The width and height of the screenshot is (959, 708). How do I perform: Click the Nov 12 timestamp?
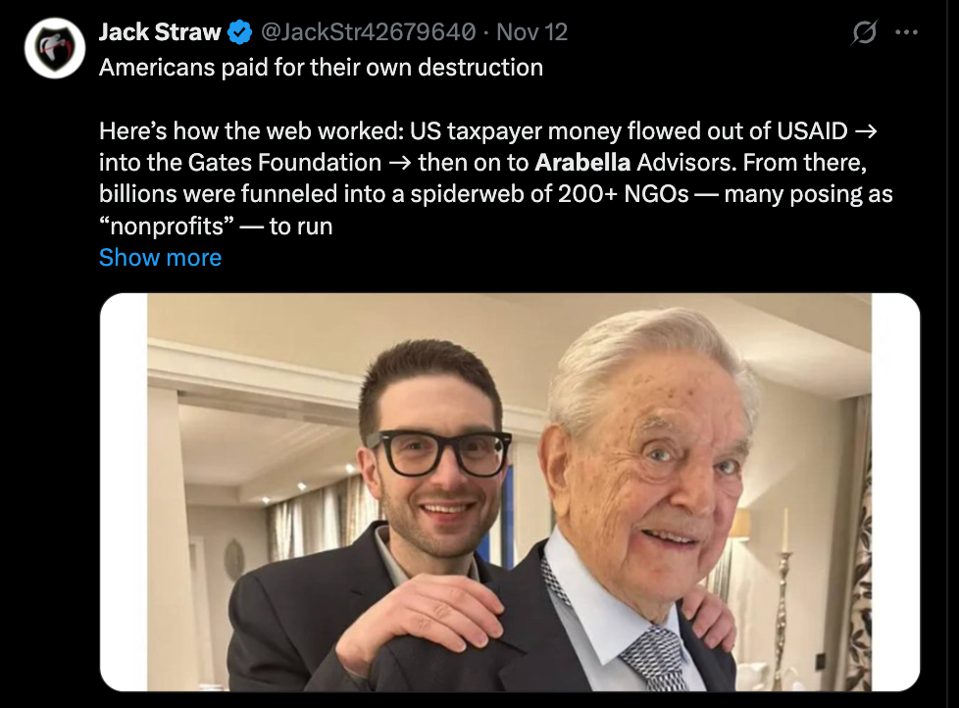pyautogui.click(x=532, y=32)
